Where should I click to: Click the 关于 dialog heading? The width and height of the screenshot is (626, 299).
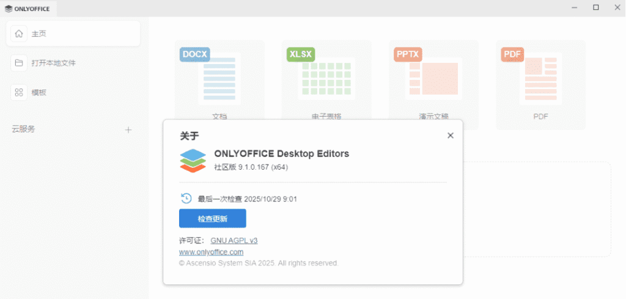tap(190, 136)
